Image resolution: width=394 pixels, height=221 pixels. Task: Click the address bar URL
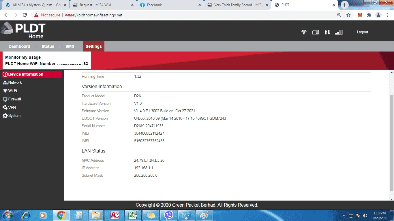click(x=94, y=15)
